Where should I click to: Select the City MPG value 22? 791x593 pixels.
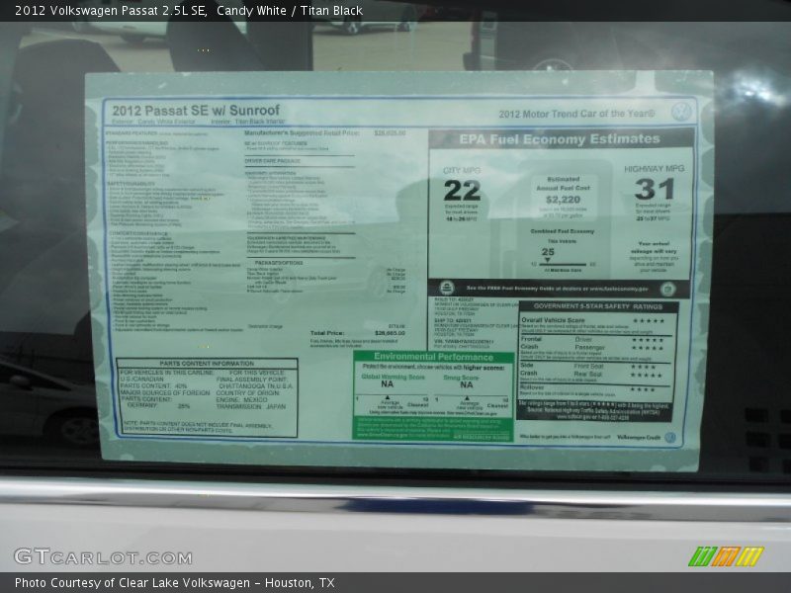coord(462,191)
